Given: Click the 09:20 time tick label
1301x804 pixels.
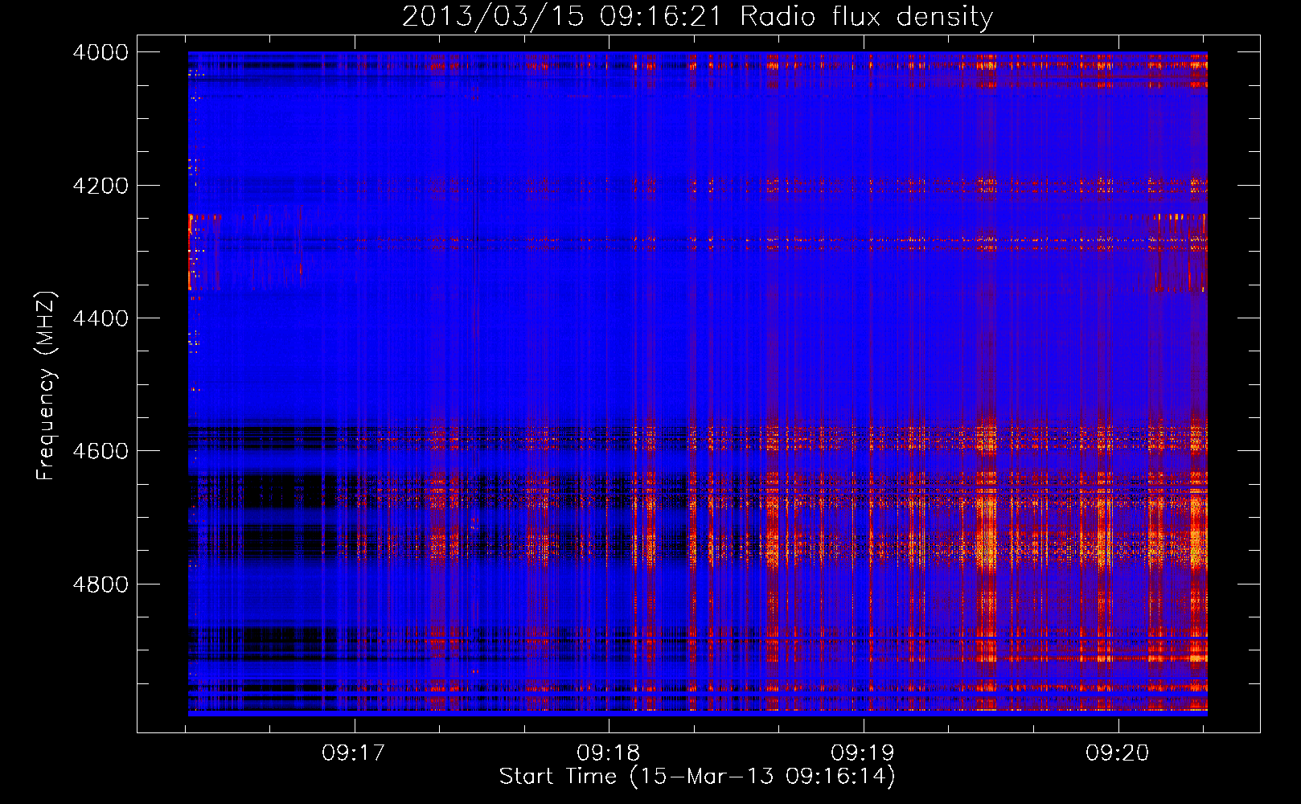Looking at the screenshot, I should [x=1118, y=753].
